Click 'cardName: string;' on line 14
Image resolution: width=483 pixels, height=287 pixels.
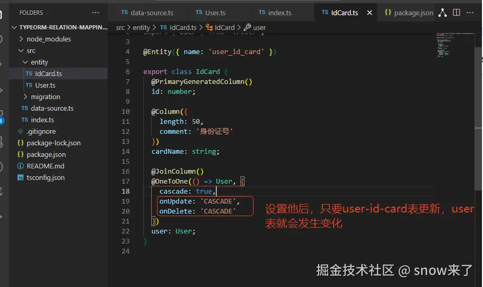[185, 152]
